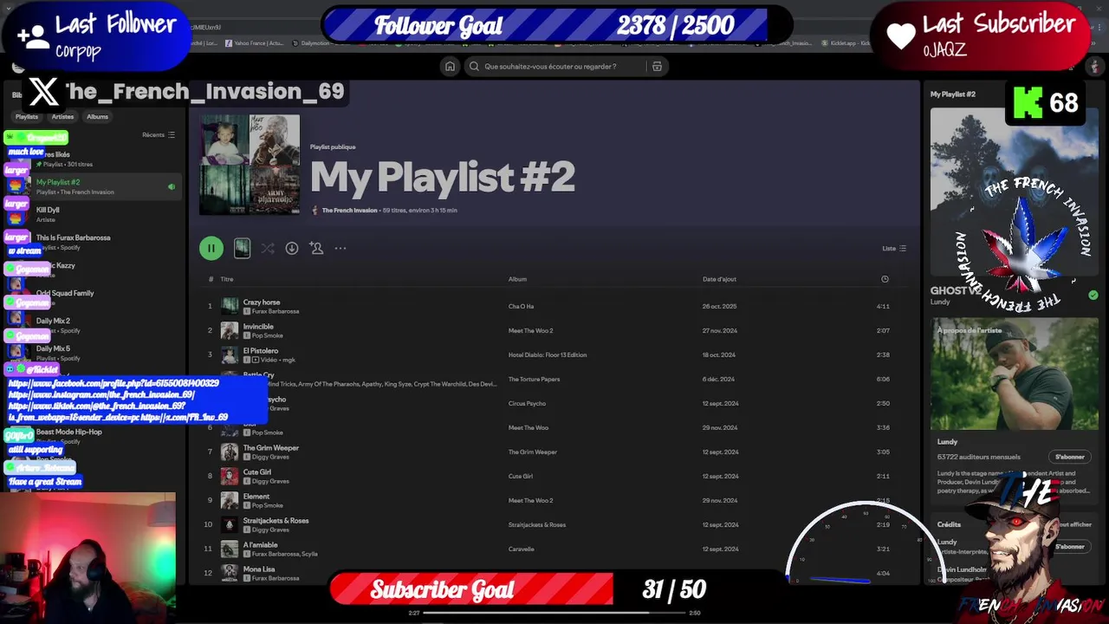
Task: Select the Element track title
Action: pyautogui.click(x=256, y=497)
